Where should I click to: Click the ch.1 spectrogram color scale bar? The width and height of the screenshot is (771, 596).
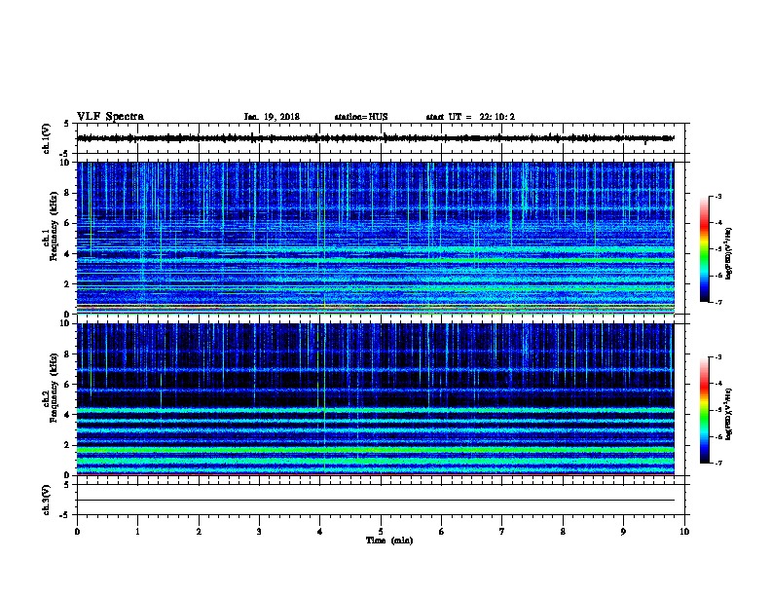pos(704,249)
